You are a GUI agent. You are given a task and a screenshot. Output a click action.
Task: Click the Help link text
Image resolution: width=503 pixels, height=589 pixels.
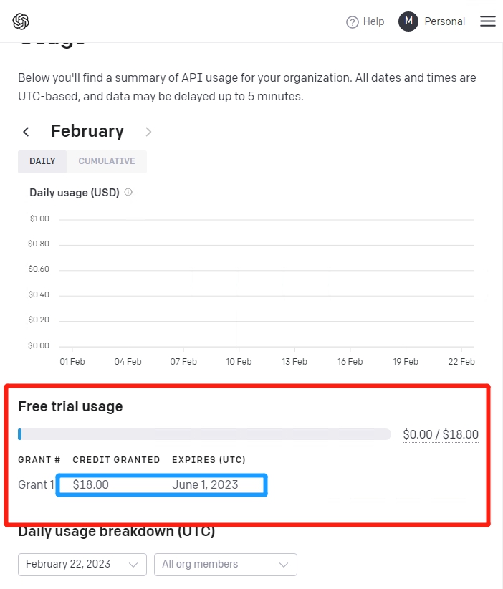373,21
